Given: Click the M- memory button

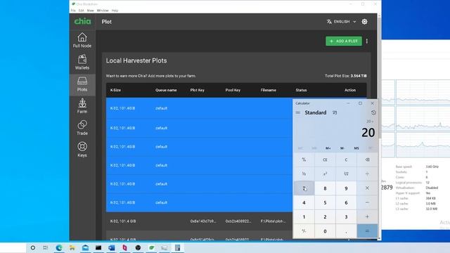Looking at the screenshot, I should click(x=342, y=148).
